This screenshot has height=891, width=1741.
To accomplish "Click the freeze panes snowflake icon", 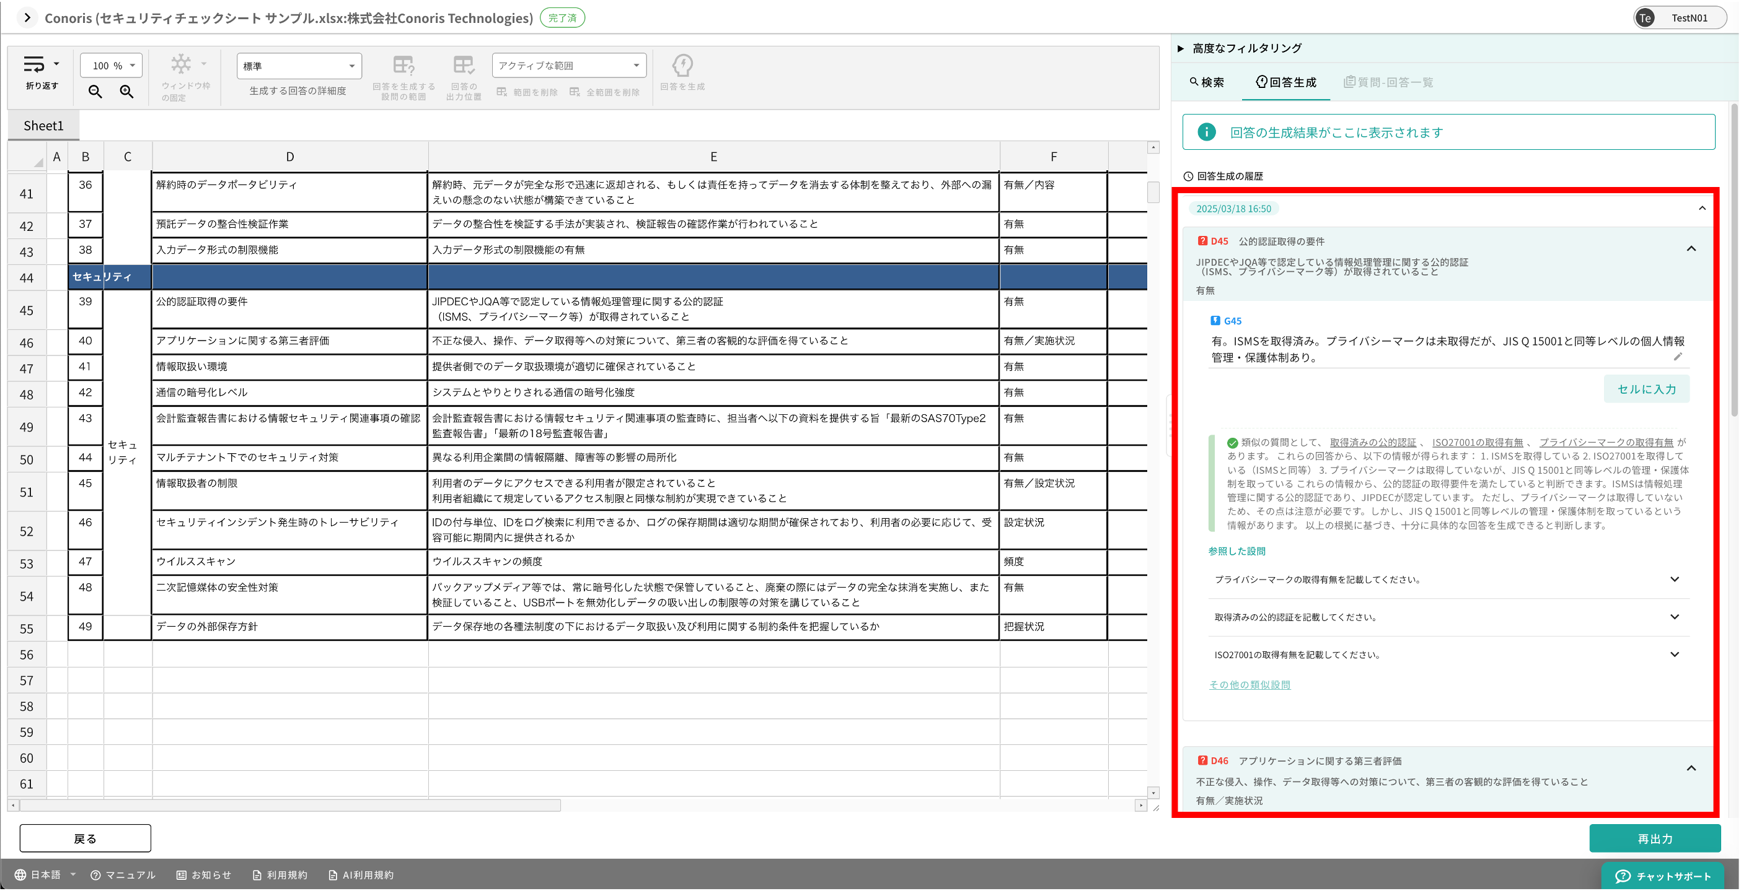I will 181,65.
